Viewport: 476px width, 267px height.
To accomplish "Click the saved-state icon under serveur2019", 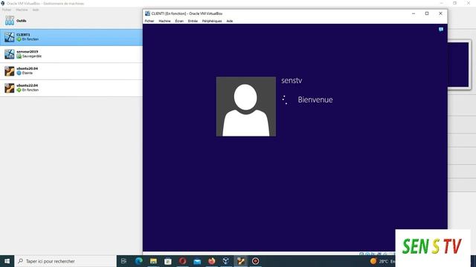I will tap(19, 56).
